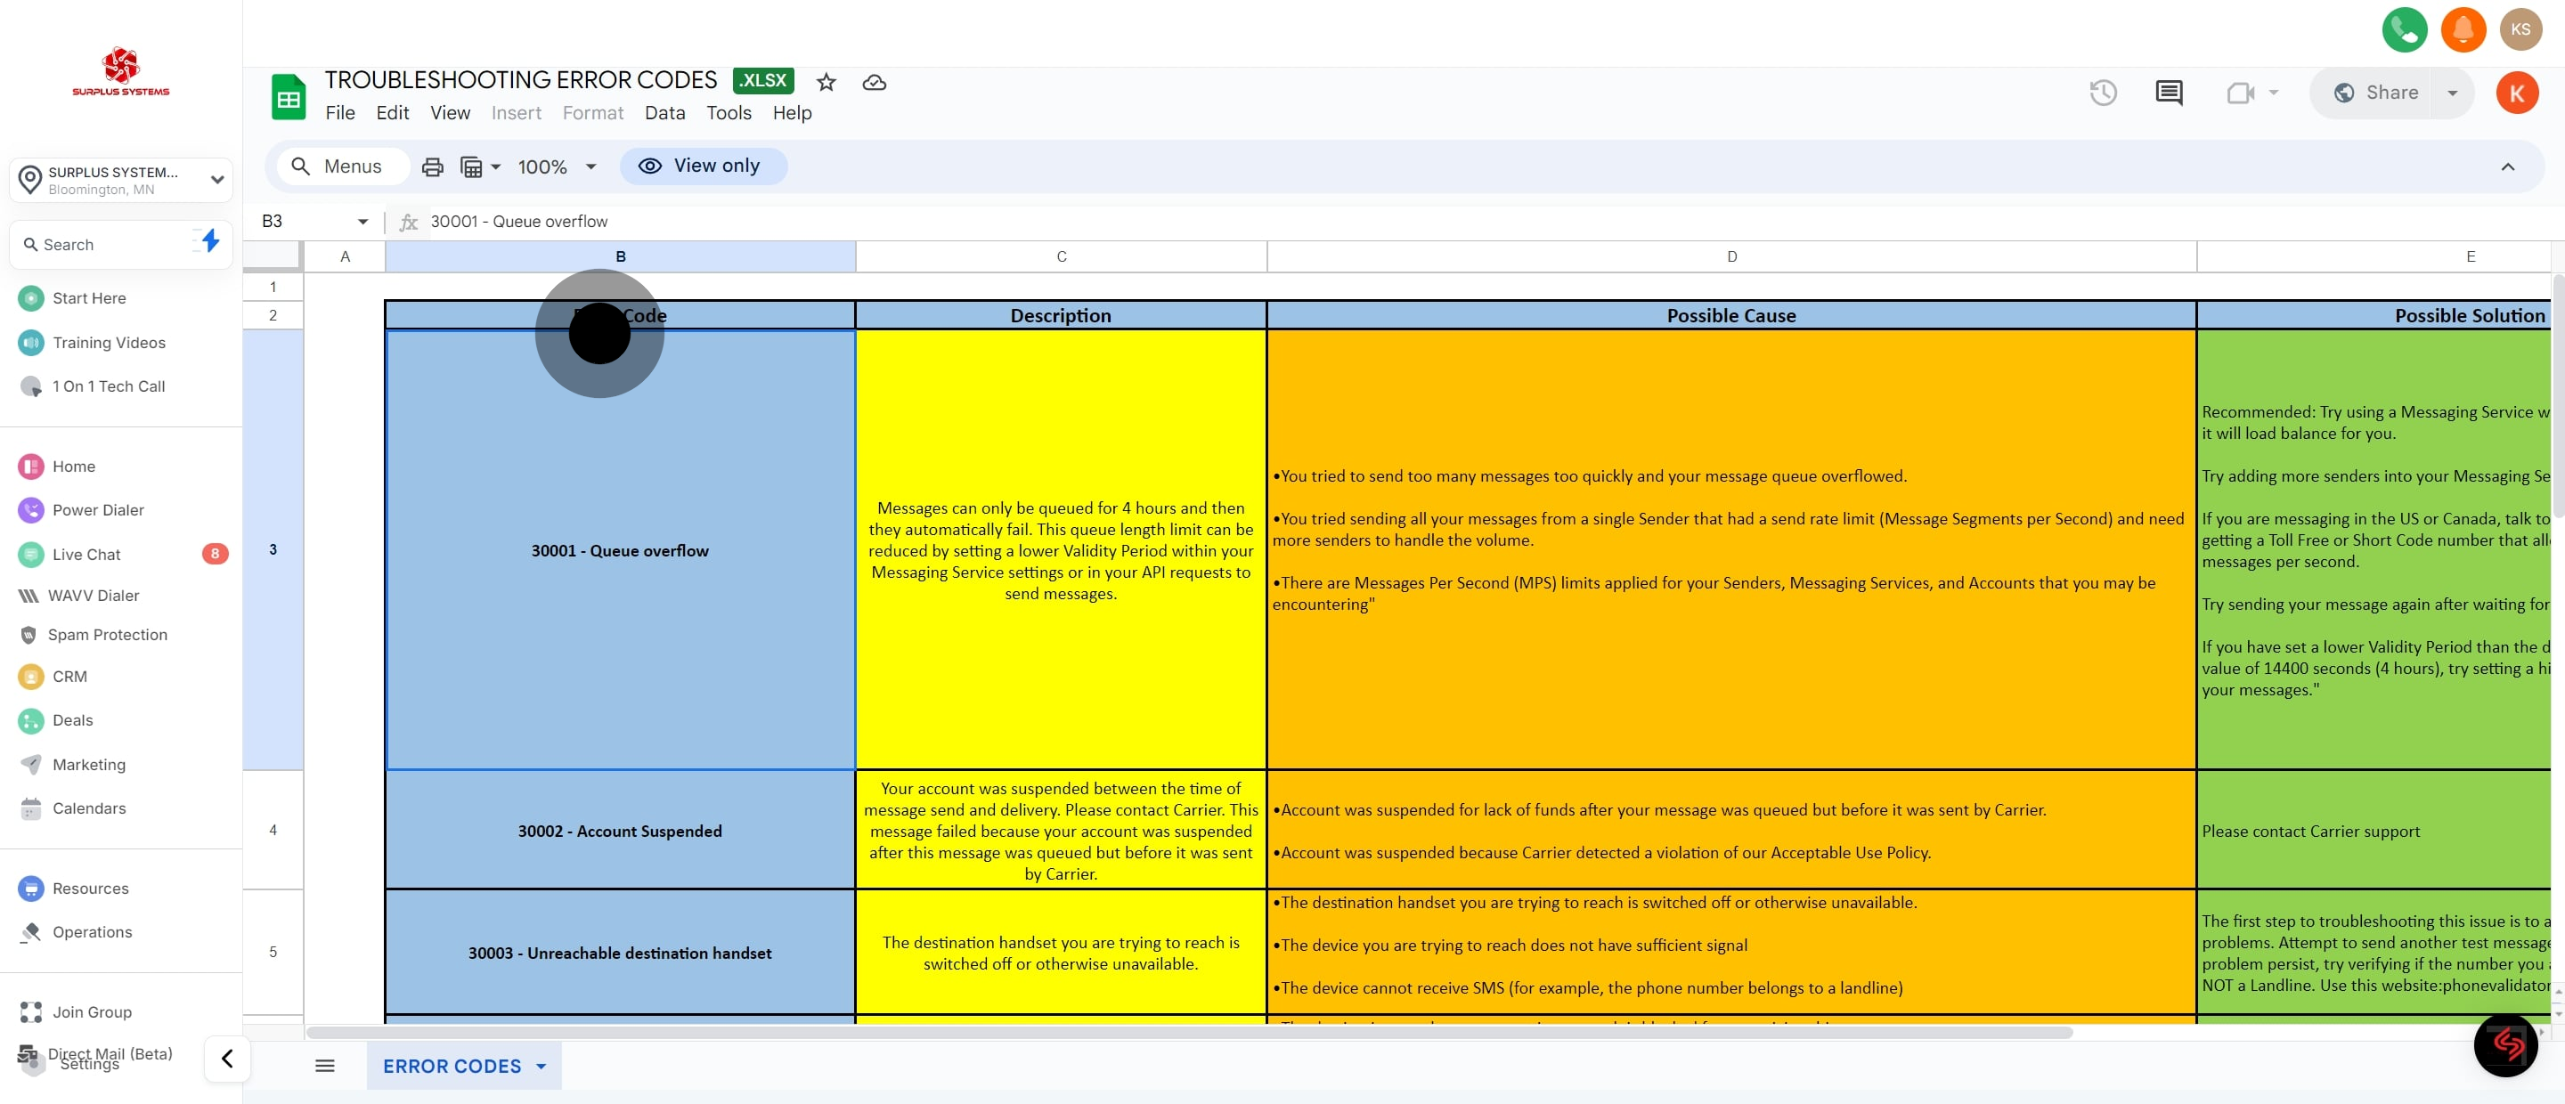This screenshot has height=1104, width=2565.
Task: Star this spreadsheet document
Action: click(826, 83)
